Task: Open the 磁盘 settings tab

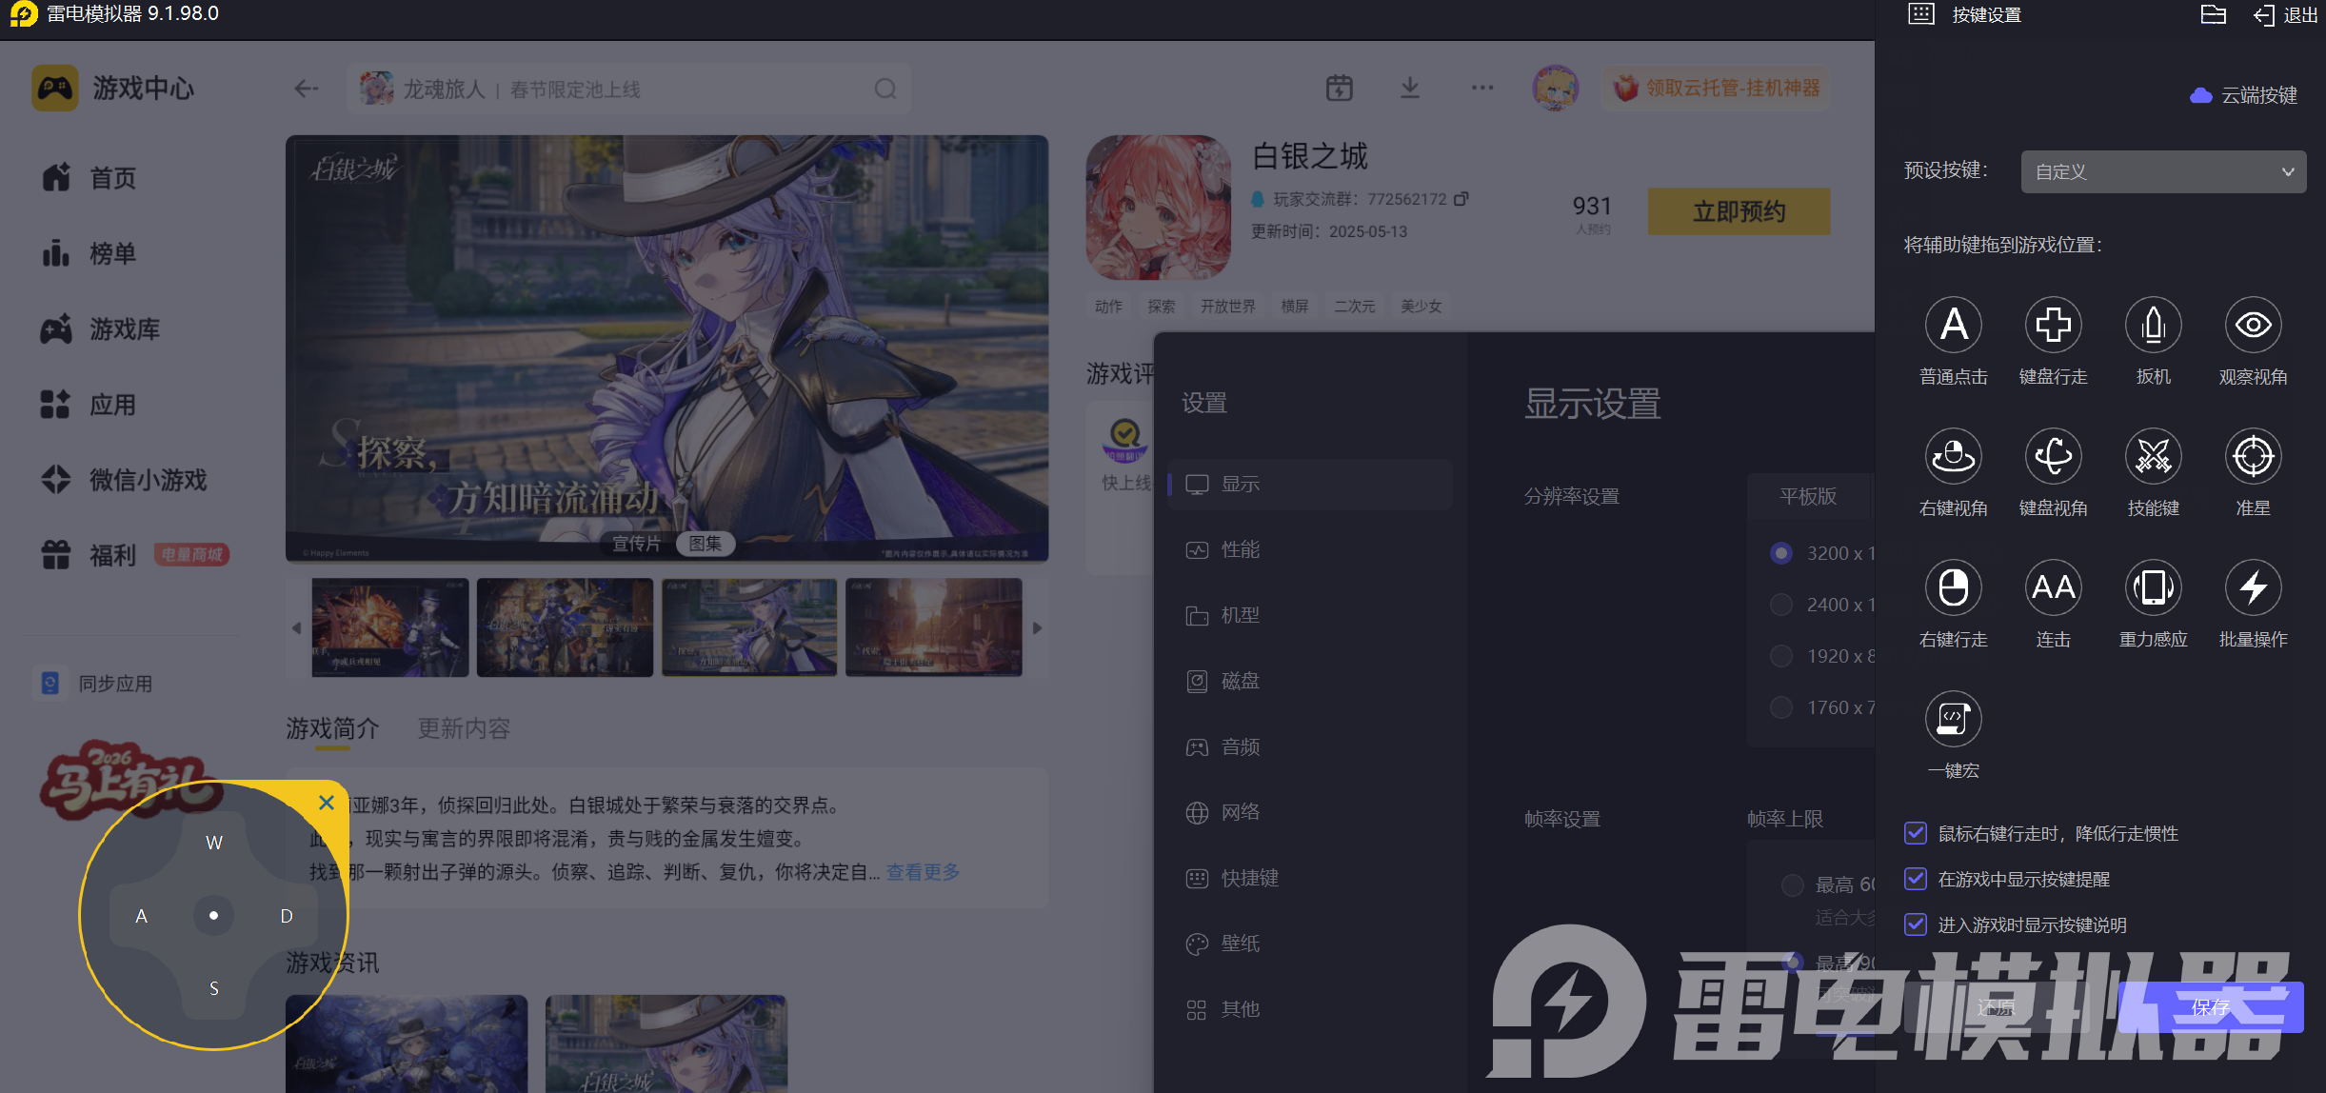Action: (x=1310, y=681)
